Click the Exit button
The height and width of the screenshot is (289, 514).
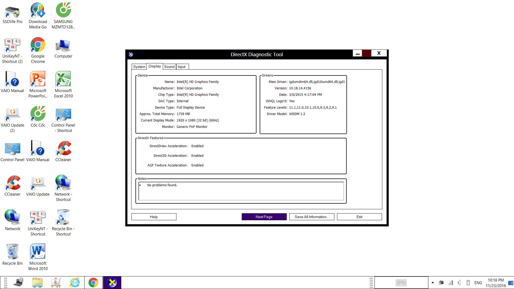point(359,217)
